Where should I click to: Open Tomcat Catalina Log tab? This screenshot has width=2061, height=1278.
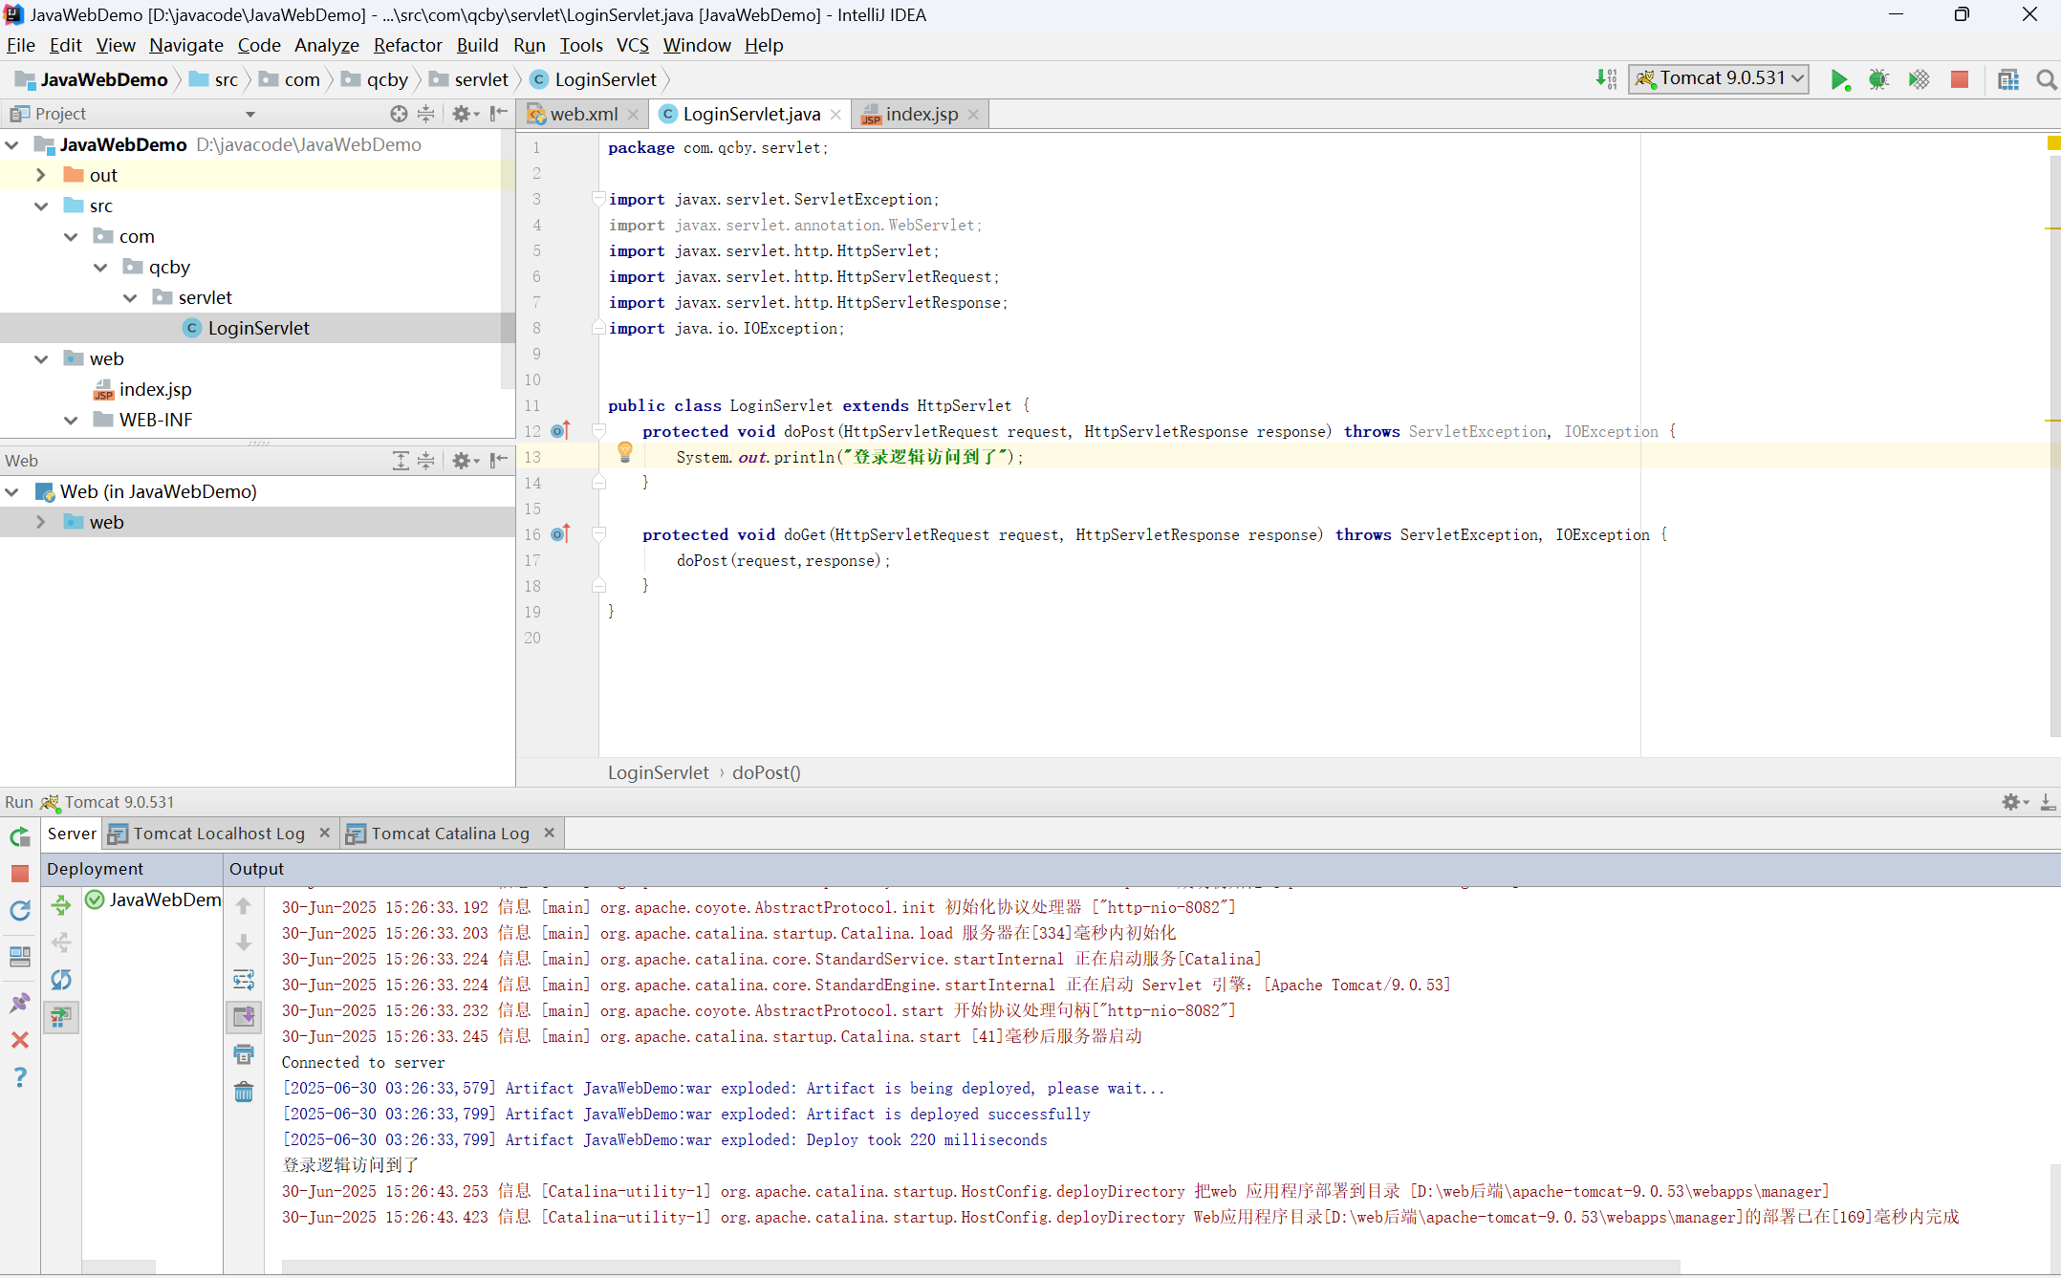tap(450, 834)
